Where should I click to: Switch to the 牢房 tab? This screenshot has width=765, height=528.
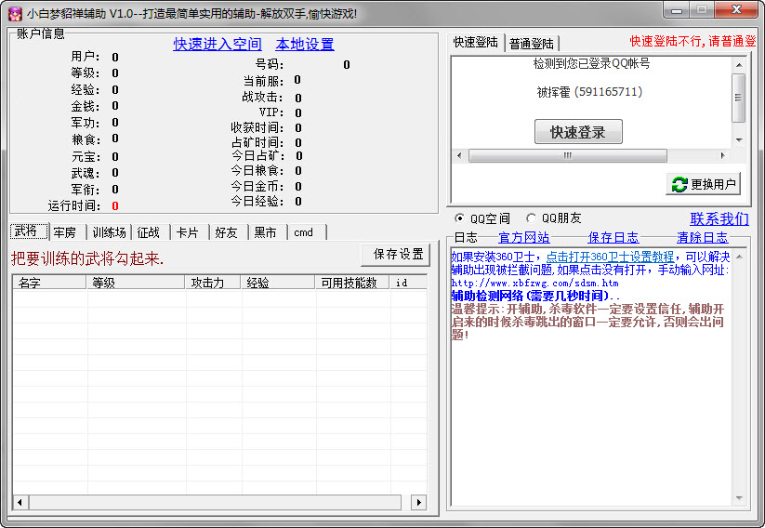pos(64,232)
